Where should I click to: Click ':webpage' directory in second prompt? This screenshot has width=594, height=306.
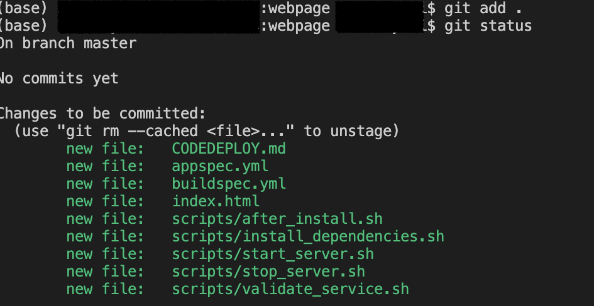295,26
